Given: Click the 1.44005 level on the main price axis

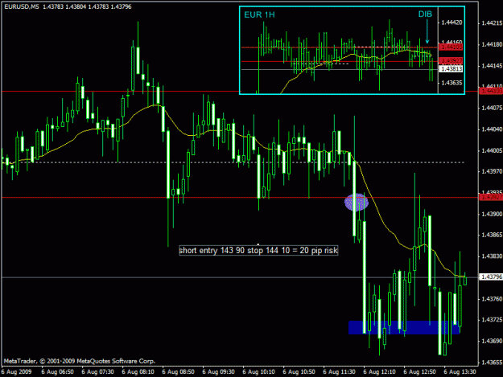Looking at the screenshot, I should (492, 150).
